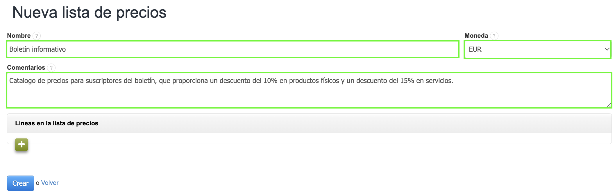Focus the Nombre input field

pyautogui.click(x=233, y=49)
